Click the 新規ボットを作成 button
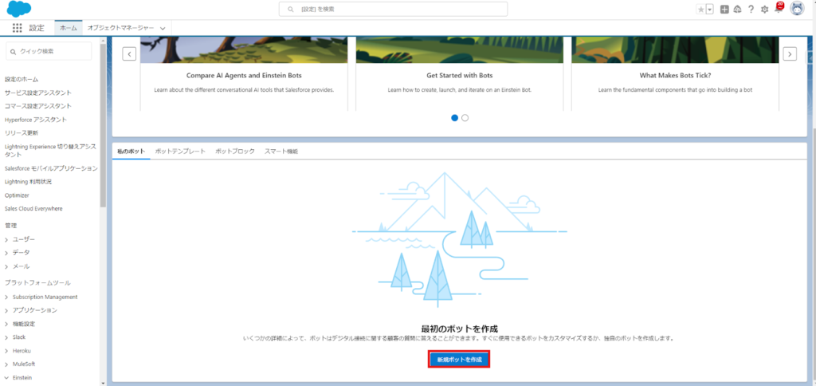This screenshot has height=386, width=816. (459, 360)
